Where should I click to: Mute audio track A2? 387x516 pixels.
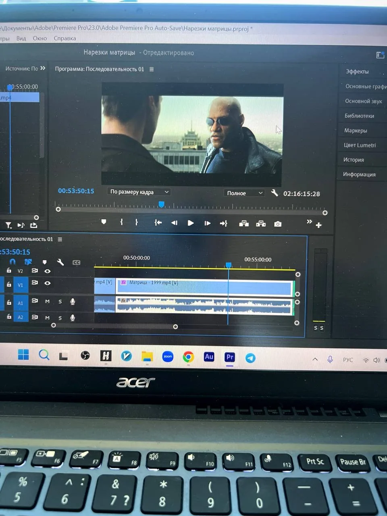click(x=47, y=318)
